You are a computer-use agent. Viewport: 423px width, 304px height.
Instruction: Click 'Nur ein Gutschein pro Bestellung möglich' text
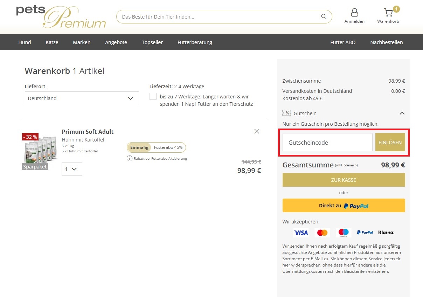pyautogui.click(x=330, y=124)
